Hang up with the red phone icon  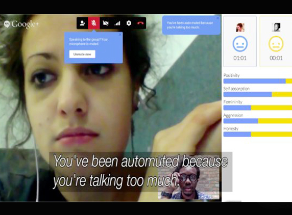coord(140,23)
